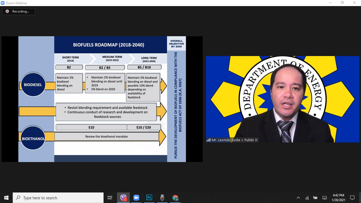Open the network status tray icon
Viewport: 361px width, 203px height.
coord(307,198)
